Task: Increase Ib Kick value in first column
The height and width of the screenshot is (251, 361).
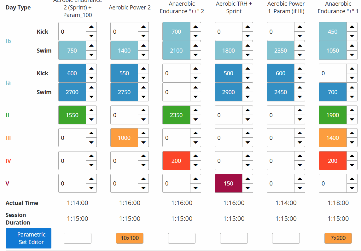Action: click(x=91, y=27)
